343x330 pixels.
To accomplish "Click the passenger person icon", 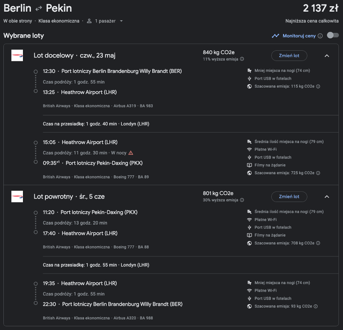I will click(x=89, y=21).
